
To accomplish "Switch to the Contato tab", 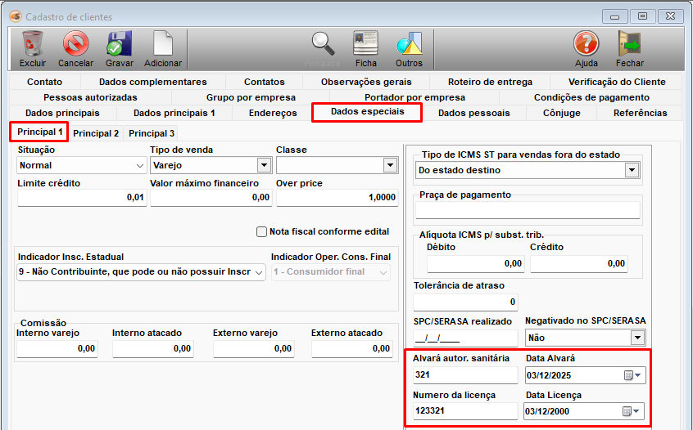I will pos(44,82).
